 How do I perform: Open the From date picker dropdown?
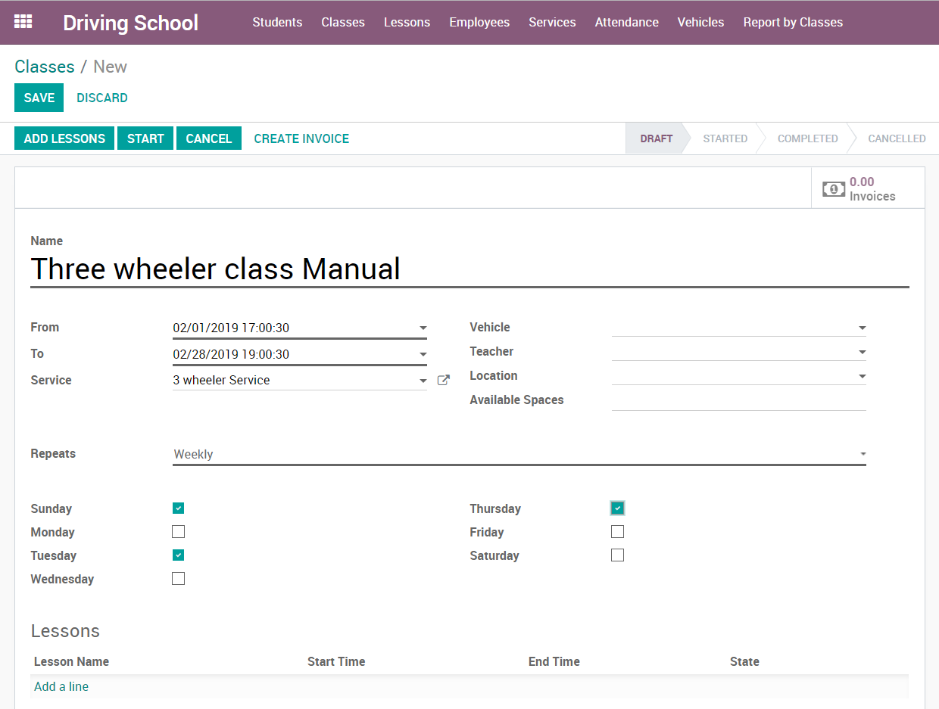coord(423,328)
